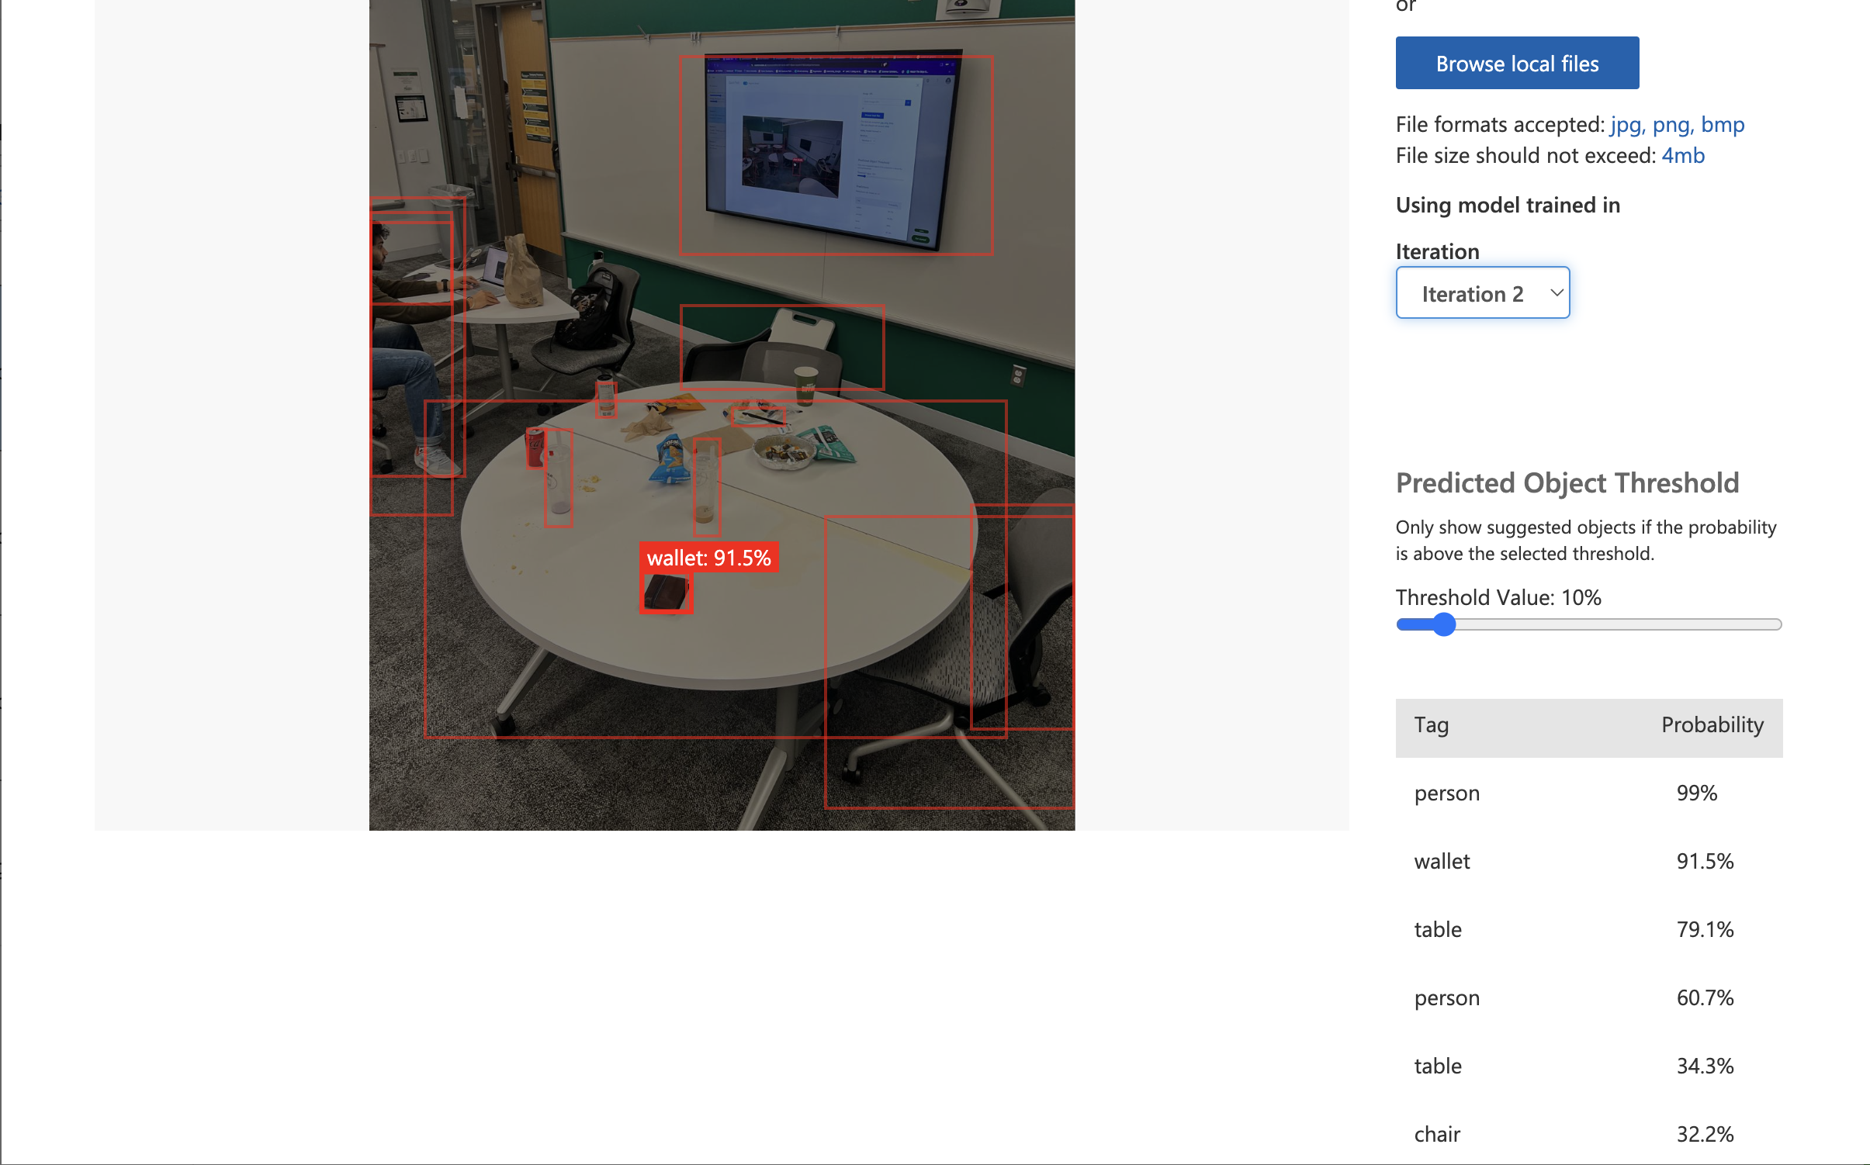Click the box around the chair behind the table

click(781, 347)
